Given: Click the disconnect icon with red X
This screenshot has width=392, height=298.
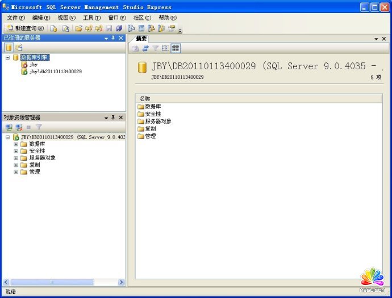Looking at the screenshot, I should click(99, 28).
